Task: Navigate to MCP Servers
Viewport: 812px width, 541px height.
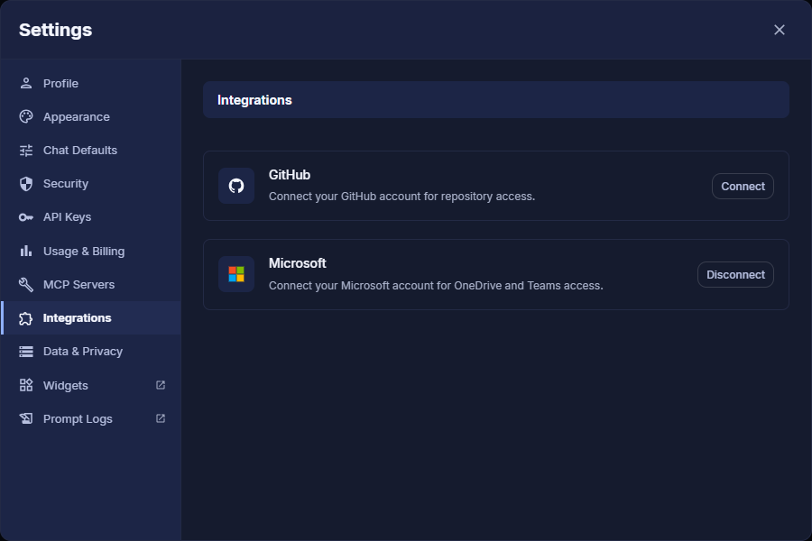Action: tap(91, 284)
